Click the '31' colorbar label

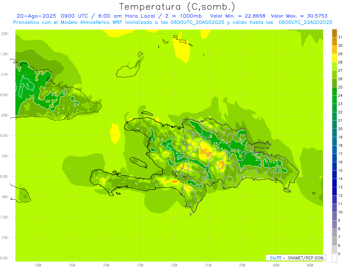point(340,37)
